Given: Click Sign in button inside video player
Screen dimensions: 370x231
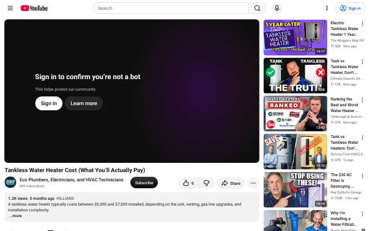Looking at the screenshot, I should point(49,103).
